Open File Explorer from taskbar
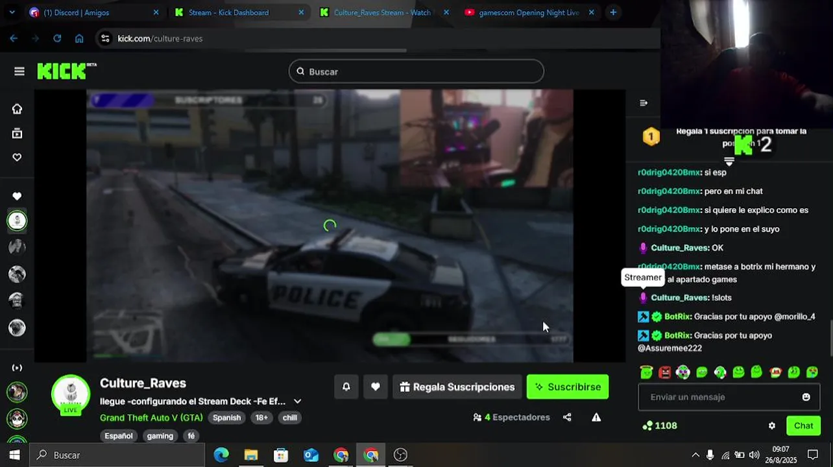The image size is (833, 467). tap(251, 455)
